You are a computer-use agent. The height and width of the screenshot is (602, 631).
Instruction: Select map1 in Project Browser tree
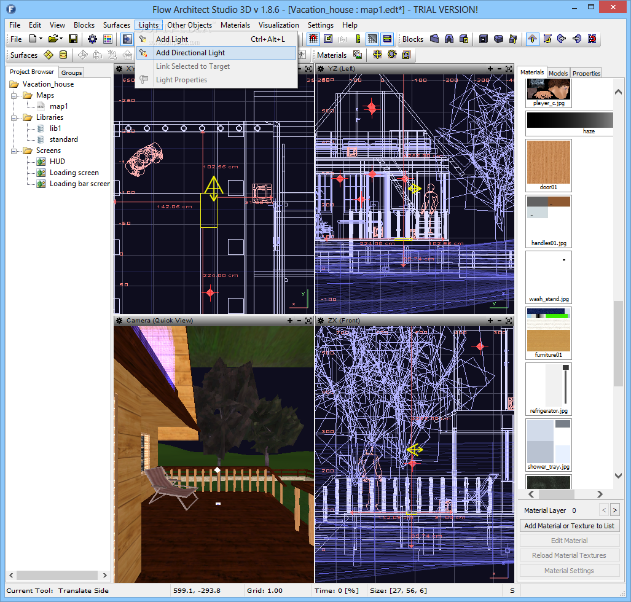tap(59, 106)
